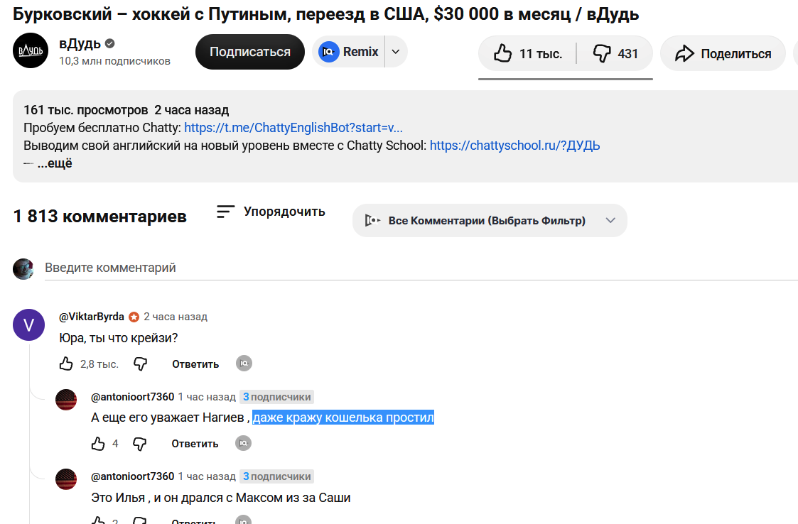Dislike the video showing 431
The image size is (798, 524).
615,53
